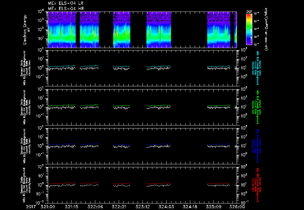Click the 10^-7 value at the color bar bottom

click(x=256, y=44)
